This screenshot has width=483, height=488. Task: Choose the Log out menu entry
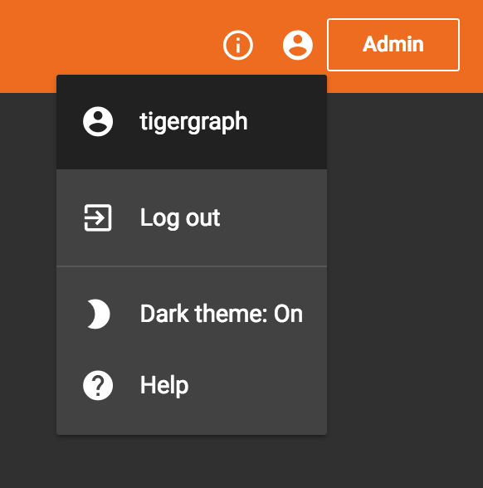pos(192,217)
